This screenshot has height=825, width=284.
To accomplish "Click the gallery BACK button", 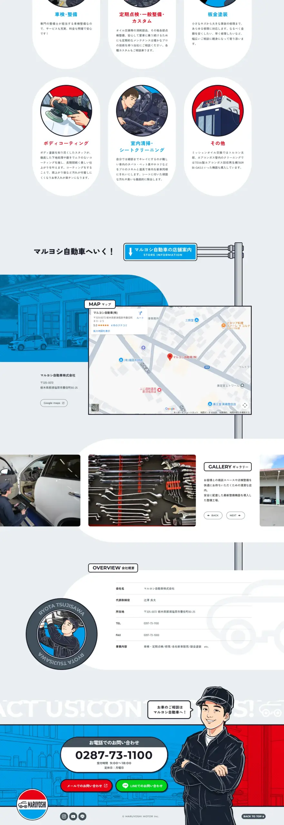I will (x=213, y=515).
